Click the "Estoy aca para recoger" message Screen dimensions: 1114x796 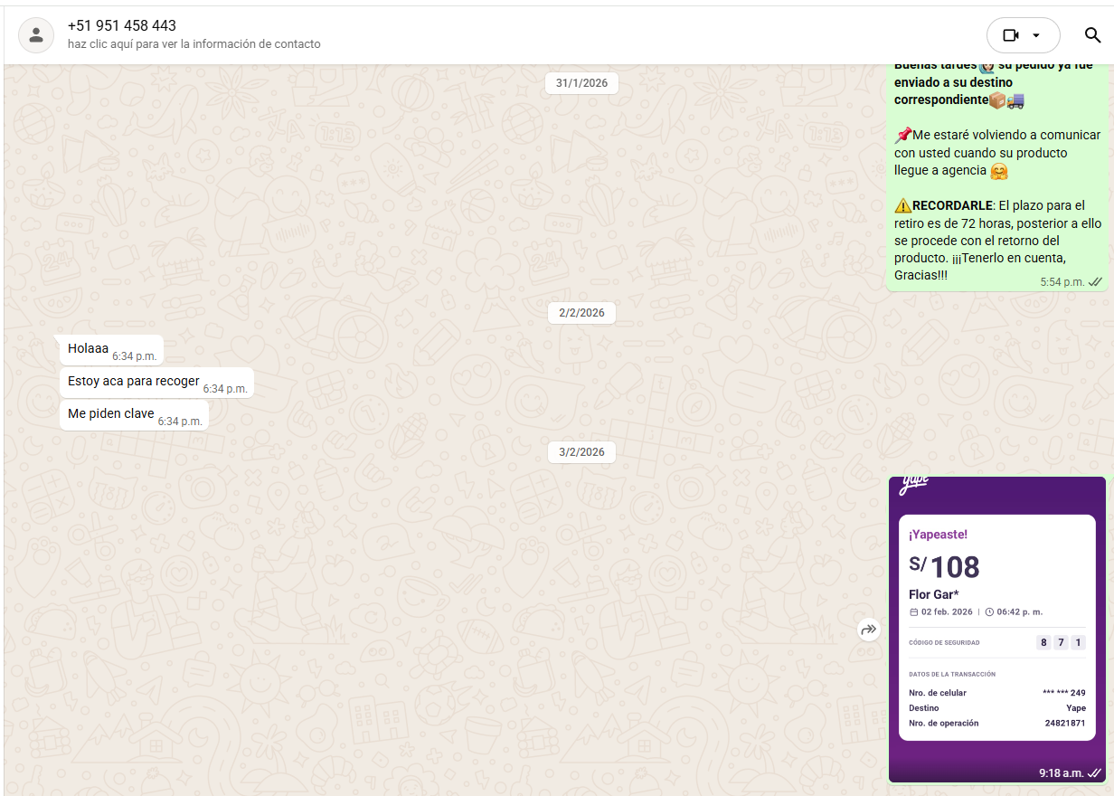pos(134,382)
